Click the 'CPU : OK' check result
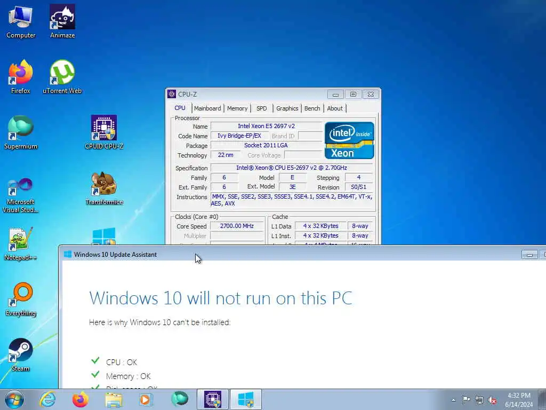 [x=122, y=362]
